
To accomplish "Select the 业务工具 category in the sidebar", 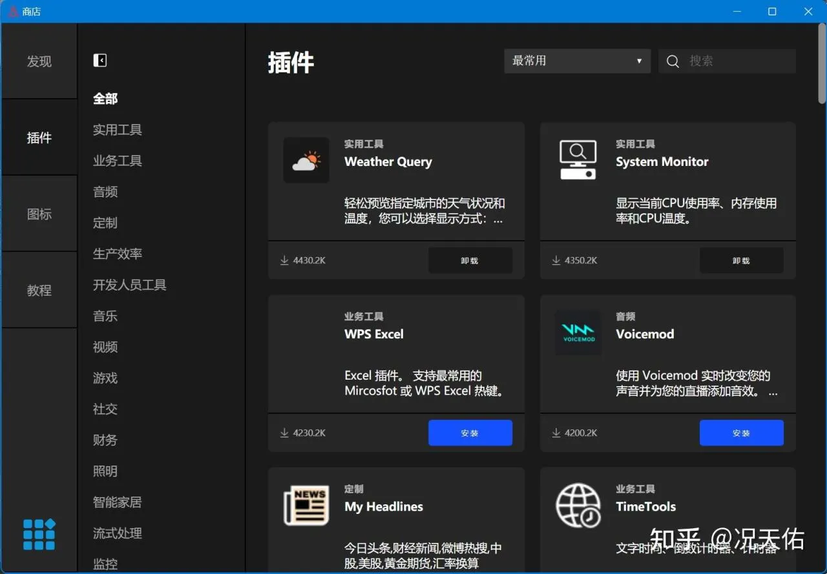I will coord(118,161).
